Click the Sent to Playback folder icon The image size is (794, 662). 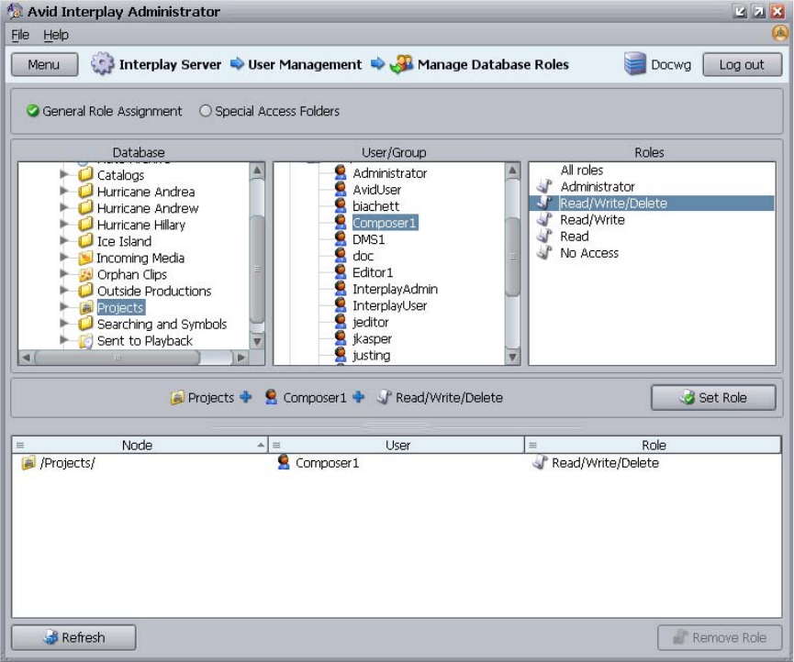tap(86, 341)
